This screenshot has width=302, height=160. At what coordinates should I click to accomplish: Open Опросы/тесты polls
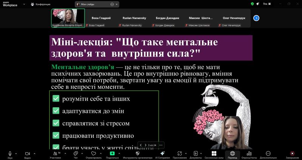click(x=249, y=154)
